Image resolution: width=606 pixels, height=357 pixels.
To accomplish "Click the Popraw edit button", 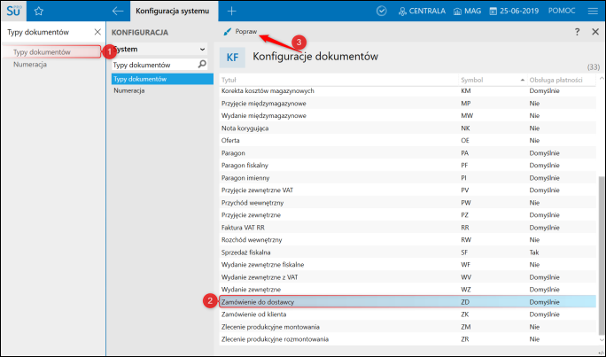I will (241, 31).
